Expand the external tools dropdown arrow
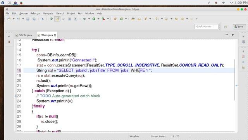Viewport: 248px width, 140px height. (x=108, y=19)
